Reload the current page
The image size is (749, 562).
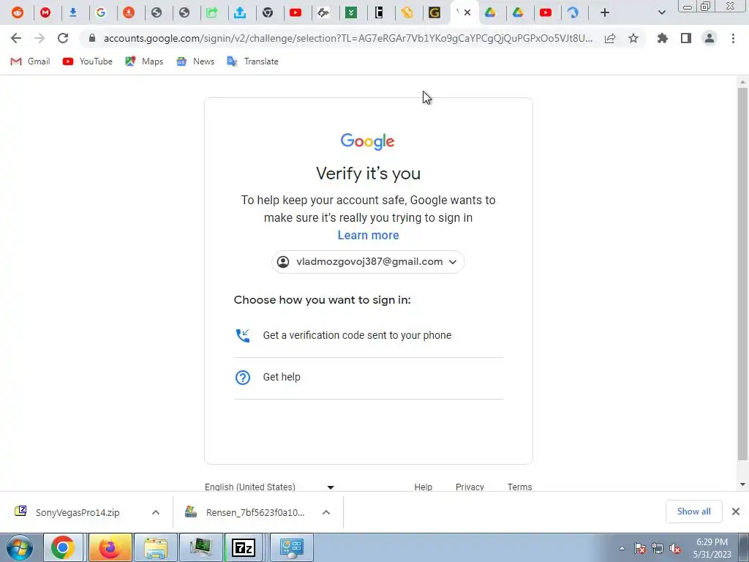63,38
